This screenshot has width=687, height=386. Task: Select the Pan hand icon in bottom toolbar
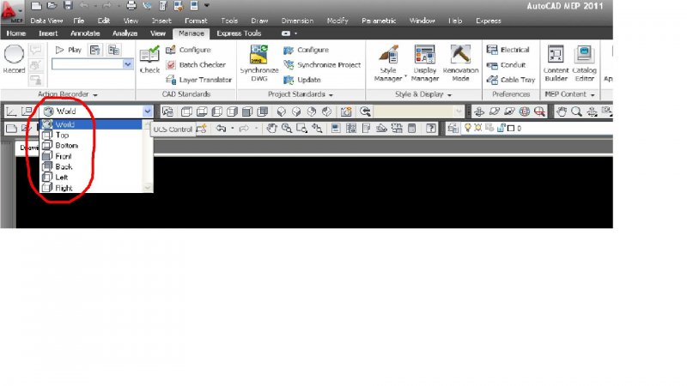(x=271, y=128)
